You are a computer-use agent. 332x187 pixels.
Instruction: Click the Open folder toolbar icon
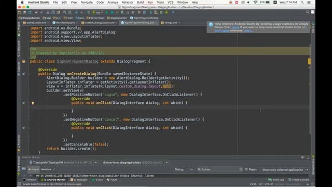20,12
